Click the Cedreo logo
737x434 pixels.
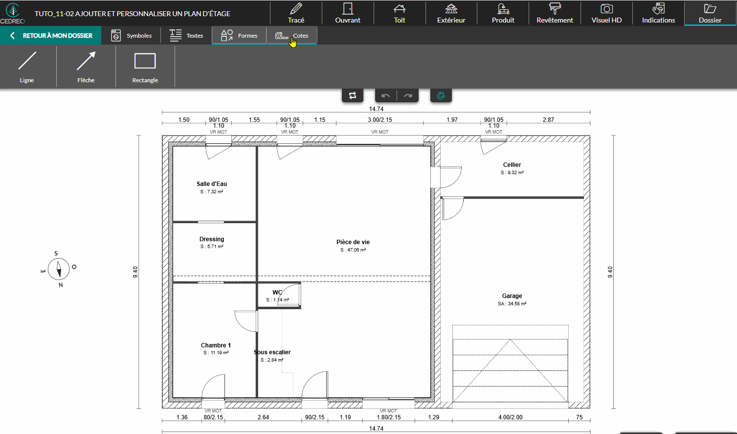12,13
